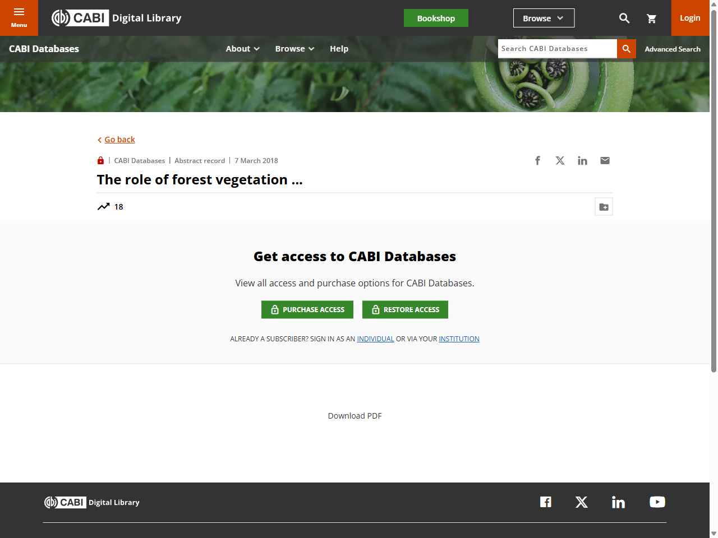Click the search magnifier in the top header

tap(624, 18)
